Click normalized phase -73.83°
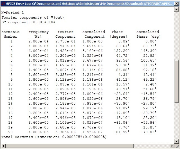The height and width of the screenshot is (149, 180). (149, 132)
